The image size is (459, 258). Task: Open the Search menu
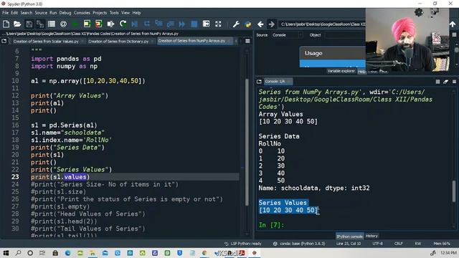27,13
